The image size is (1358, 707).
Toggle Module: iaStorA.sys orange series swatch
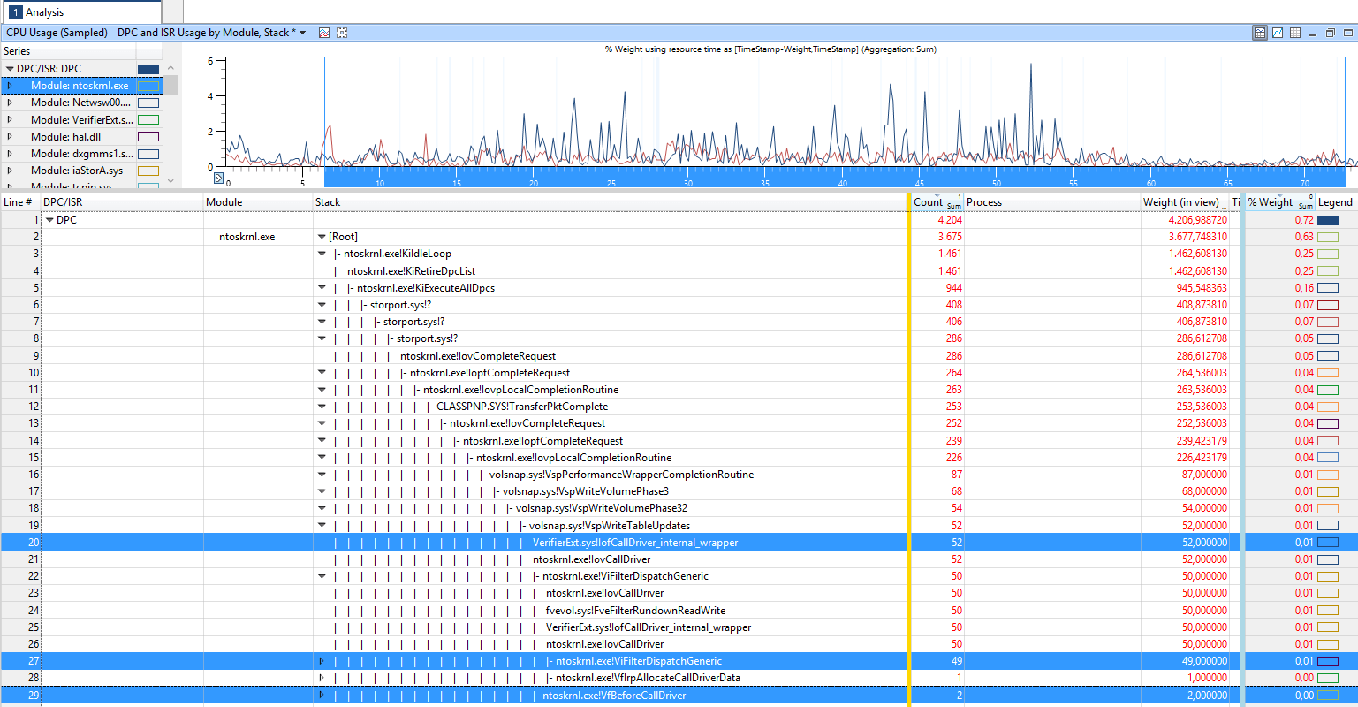pyautogui.click(x=148, y=171)
